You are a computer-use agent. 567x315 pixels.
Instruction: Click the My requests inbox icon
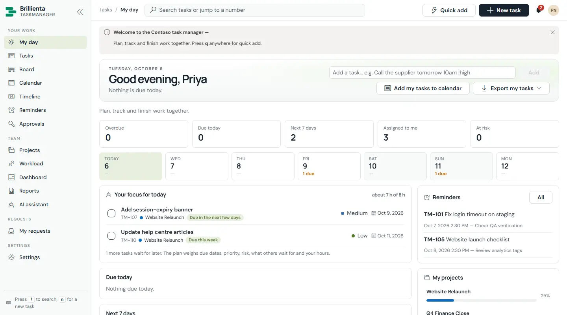pyautogui.click(x=11, y=231)
